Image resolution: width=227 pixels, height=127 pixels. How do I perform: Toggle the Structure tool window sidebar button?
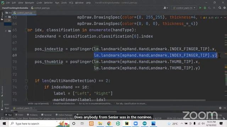[2, 91]
